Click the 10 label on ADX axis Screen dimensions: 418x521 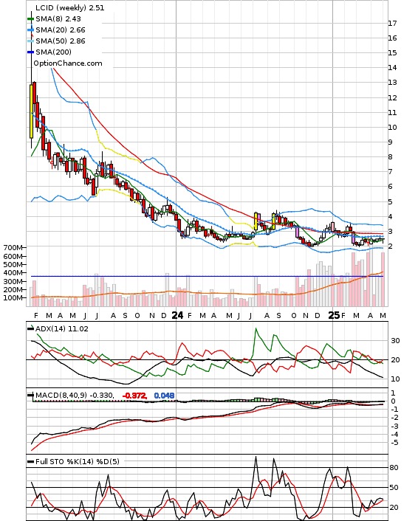click(395, 379)
